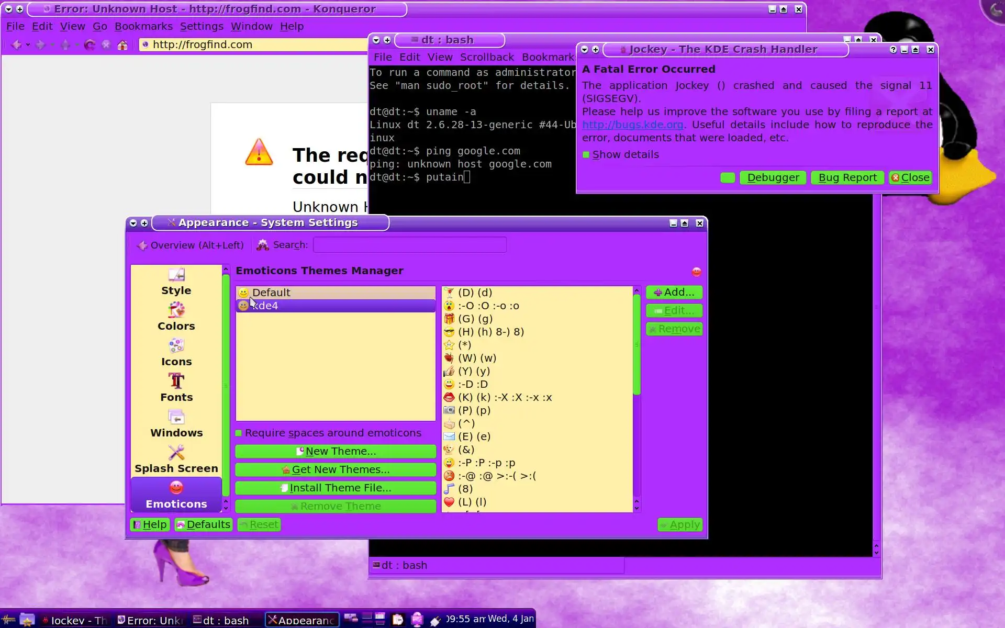The width and height of the screenshot is (1005, 628).
Task: Open the Jockey window menu dropdown
Action: tap(585, 50)
